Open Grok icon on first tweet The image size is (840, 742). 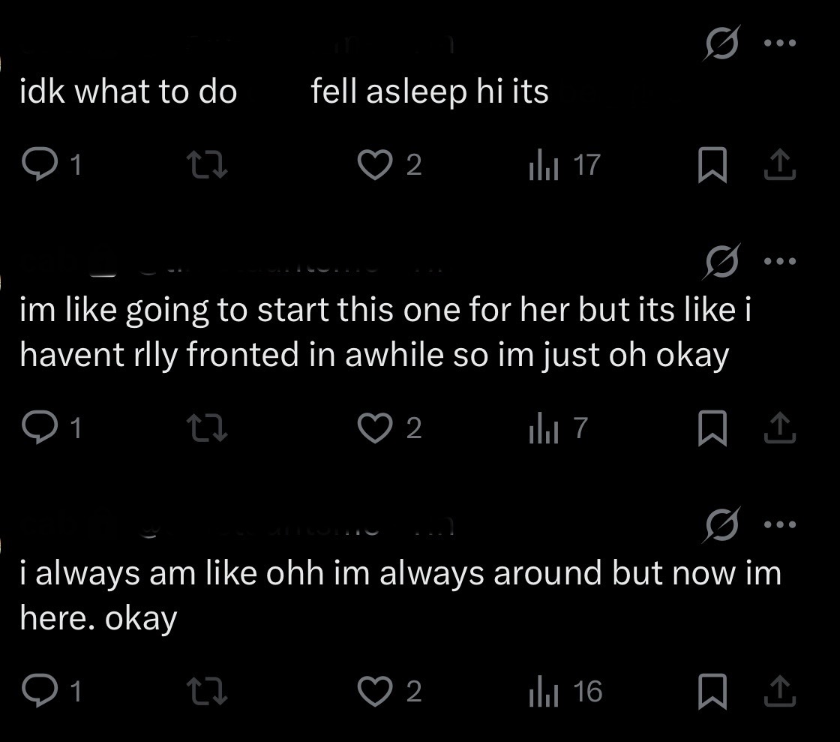[x=722, y=43]
